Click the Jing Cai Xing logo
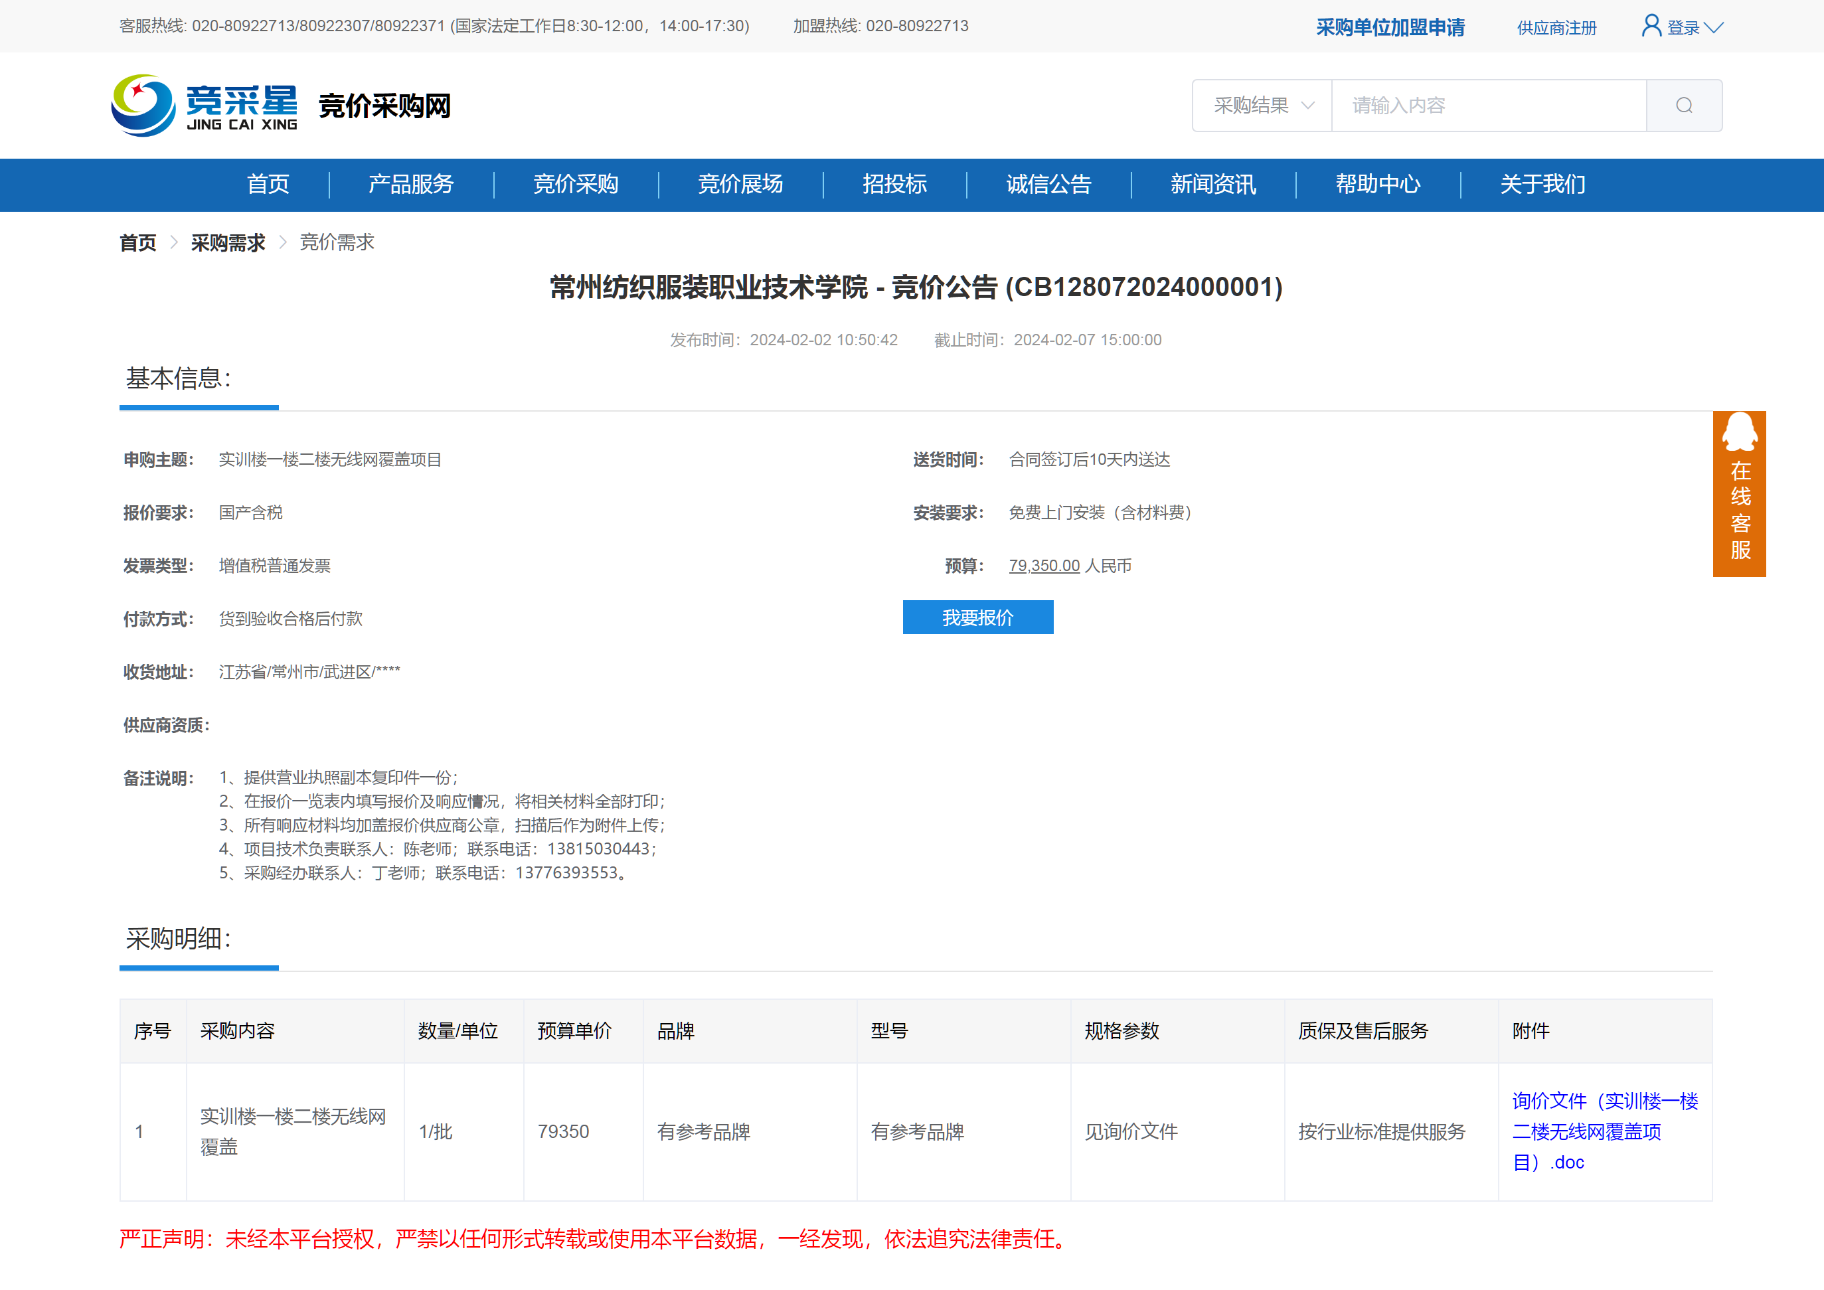This screenshot has width=1824, height=1290. click(204, 106)
